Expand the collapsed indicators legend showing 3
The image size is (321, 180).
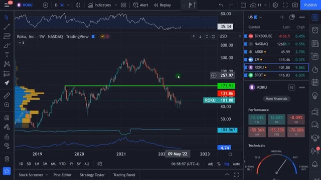pos(21,43)
